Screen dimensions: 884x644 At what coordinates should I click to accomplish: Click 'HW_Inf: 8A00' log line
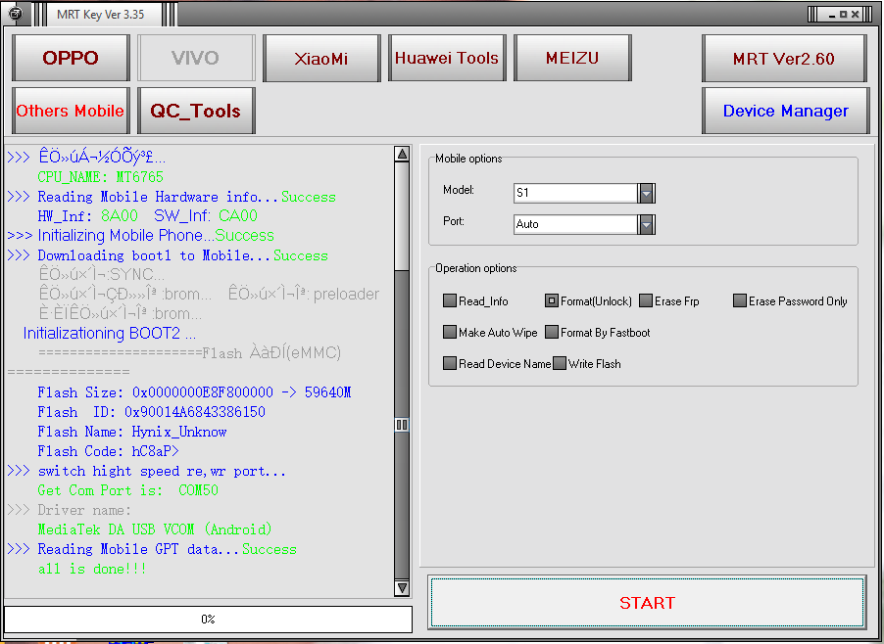[147, 215]
